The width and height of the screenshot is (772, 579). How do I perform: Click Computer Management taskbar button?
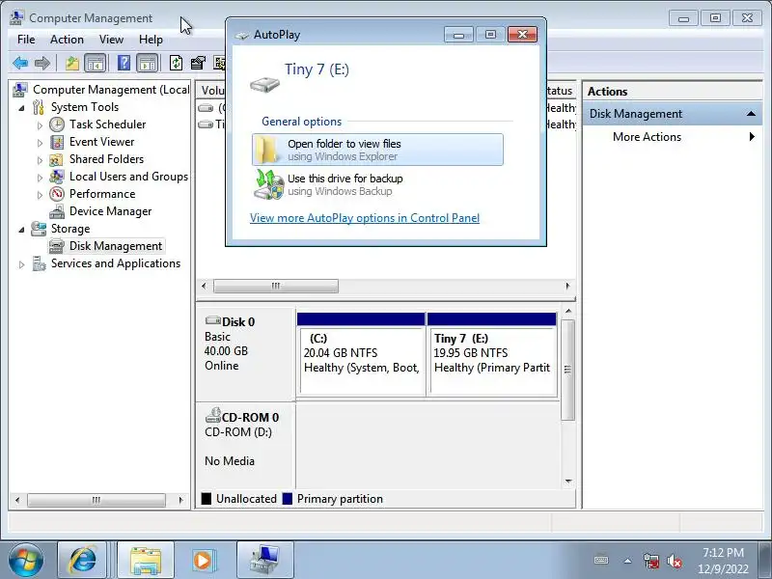(265, 561)
